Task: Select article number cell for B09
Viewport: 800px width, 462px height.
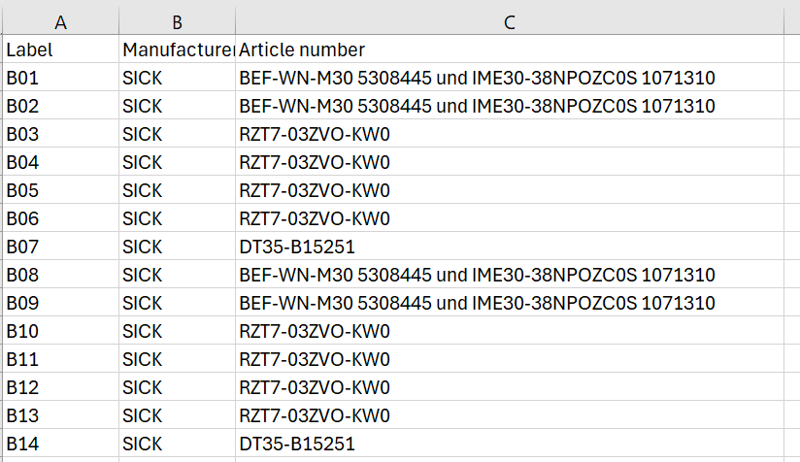Action: (x=509, y=303)
